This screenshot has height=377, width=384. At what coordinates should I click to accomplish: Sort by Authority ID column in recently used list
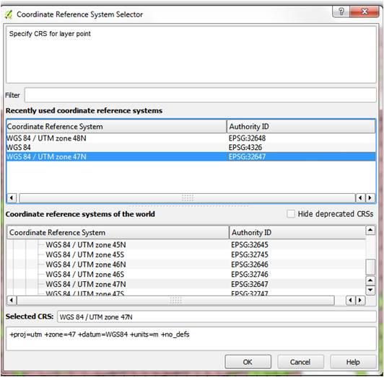[301, 126]
